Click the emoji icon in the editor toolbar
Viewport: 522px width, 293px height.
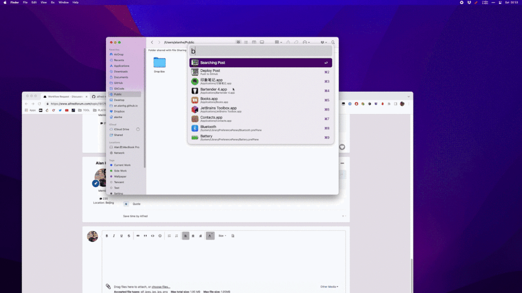(x=160, y=236)
